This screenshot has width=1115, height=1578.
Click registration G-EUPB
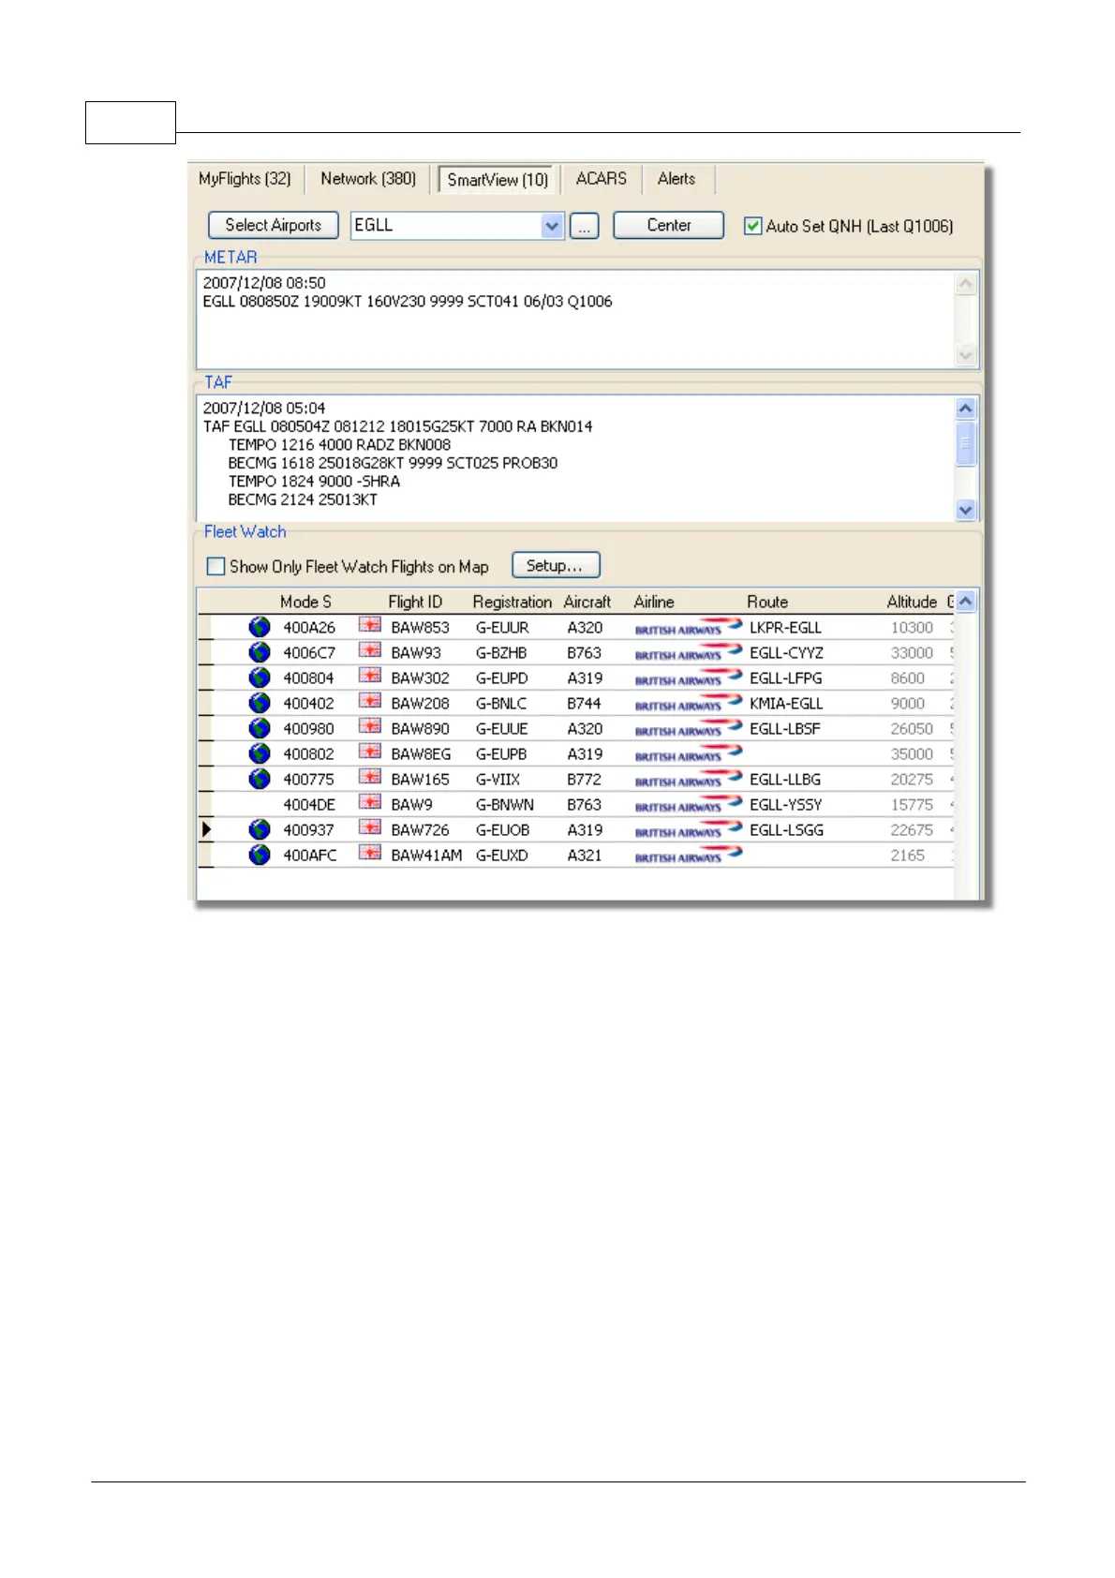501,754
